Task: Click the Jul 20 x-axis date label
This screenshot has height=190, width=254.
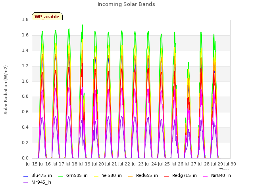Action: point(98,164)
